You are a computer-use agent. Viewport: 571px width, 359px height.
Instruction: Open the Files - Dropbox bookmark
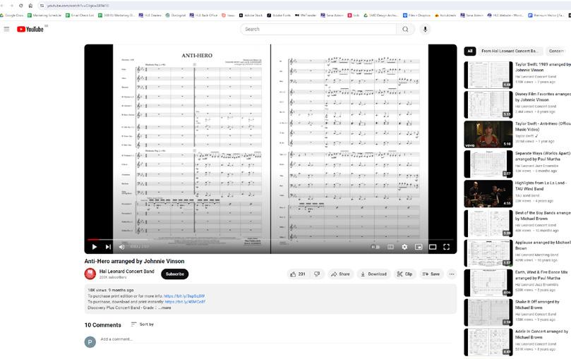[x=416, y=16]
